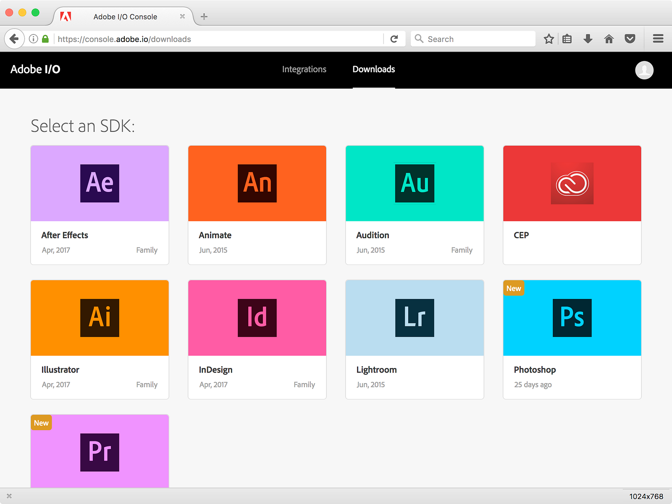
Task: Close the bottom responsive toolbar
Action: point(9,496)
